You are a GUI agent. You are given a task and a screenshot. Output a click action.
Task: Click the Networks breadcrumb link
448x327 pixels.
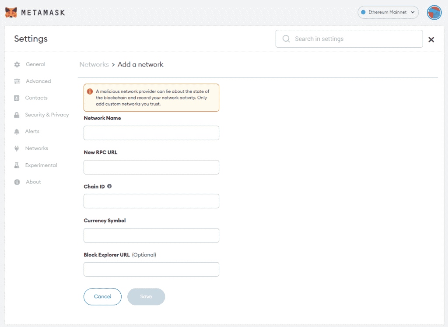(x=94, y=64)
